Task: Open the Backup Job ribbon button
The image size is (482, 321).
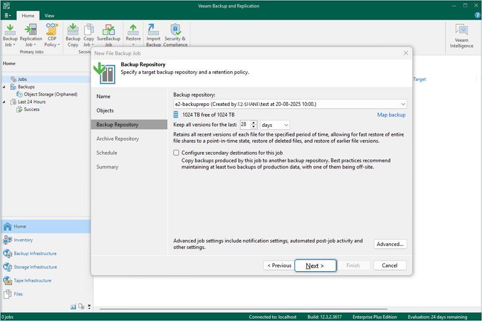Action: [10, 35]
